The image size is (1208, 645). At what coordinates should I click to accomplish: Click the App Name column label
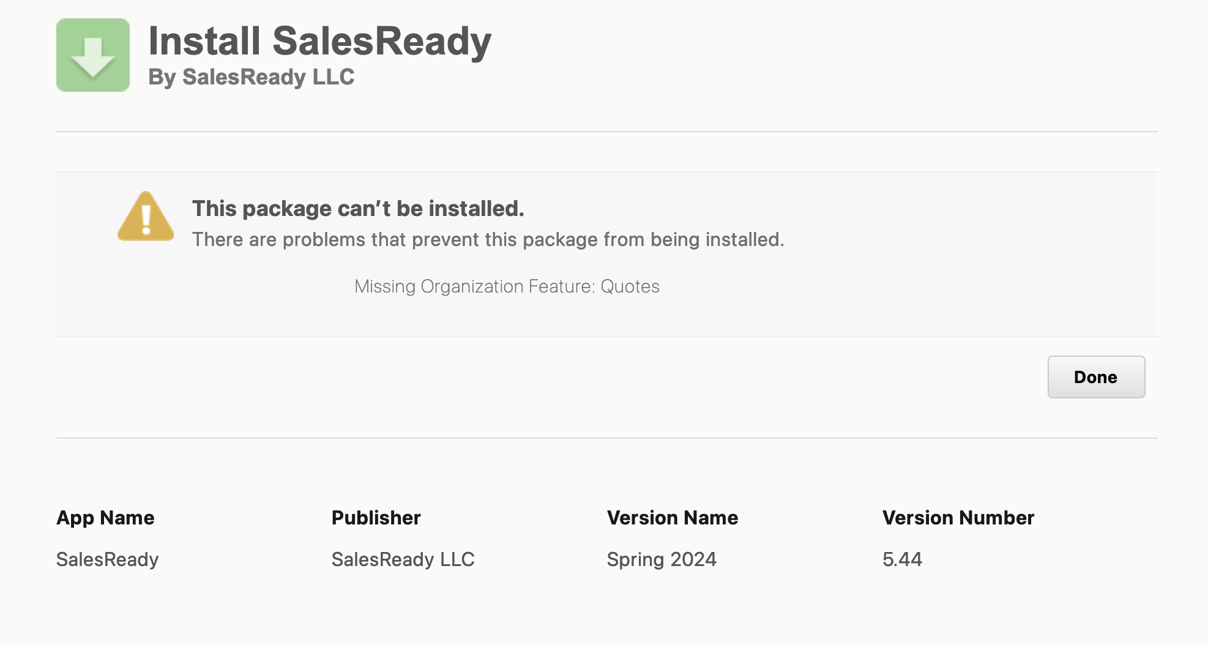pyautogui.click(x=105, y=518)
